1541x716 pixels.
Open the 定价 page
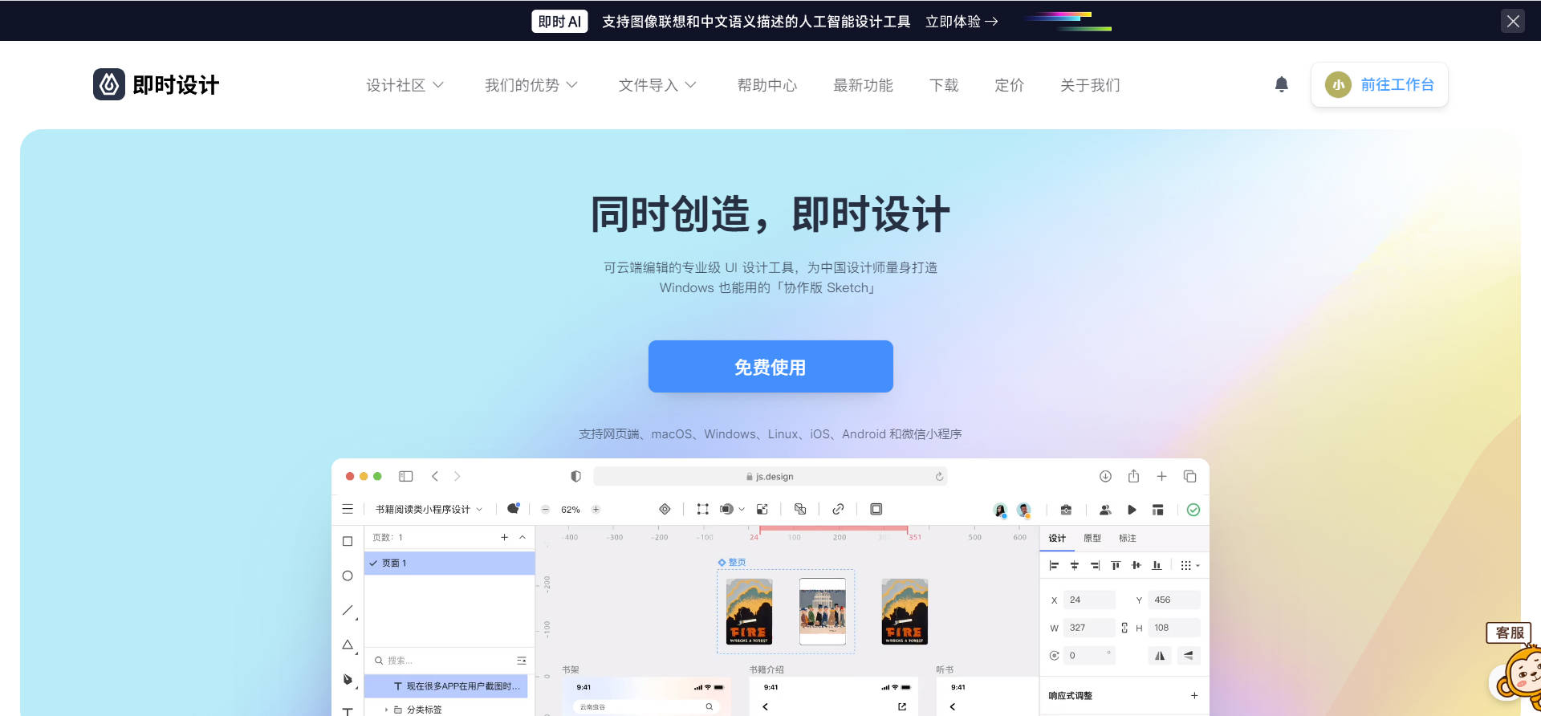[1009, 84]
